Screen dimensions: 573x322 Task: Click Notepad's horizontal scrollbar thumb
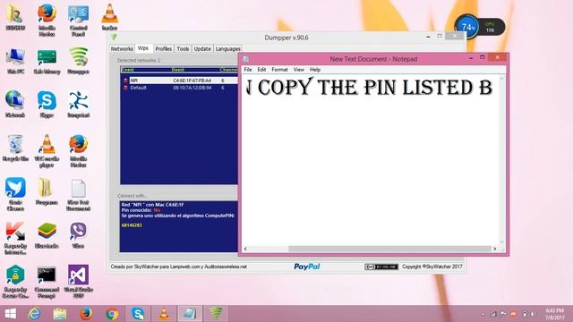389,249
